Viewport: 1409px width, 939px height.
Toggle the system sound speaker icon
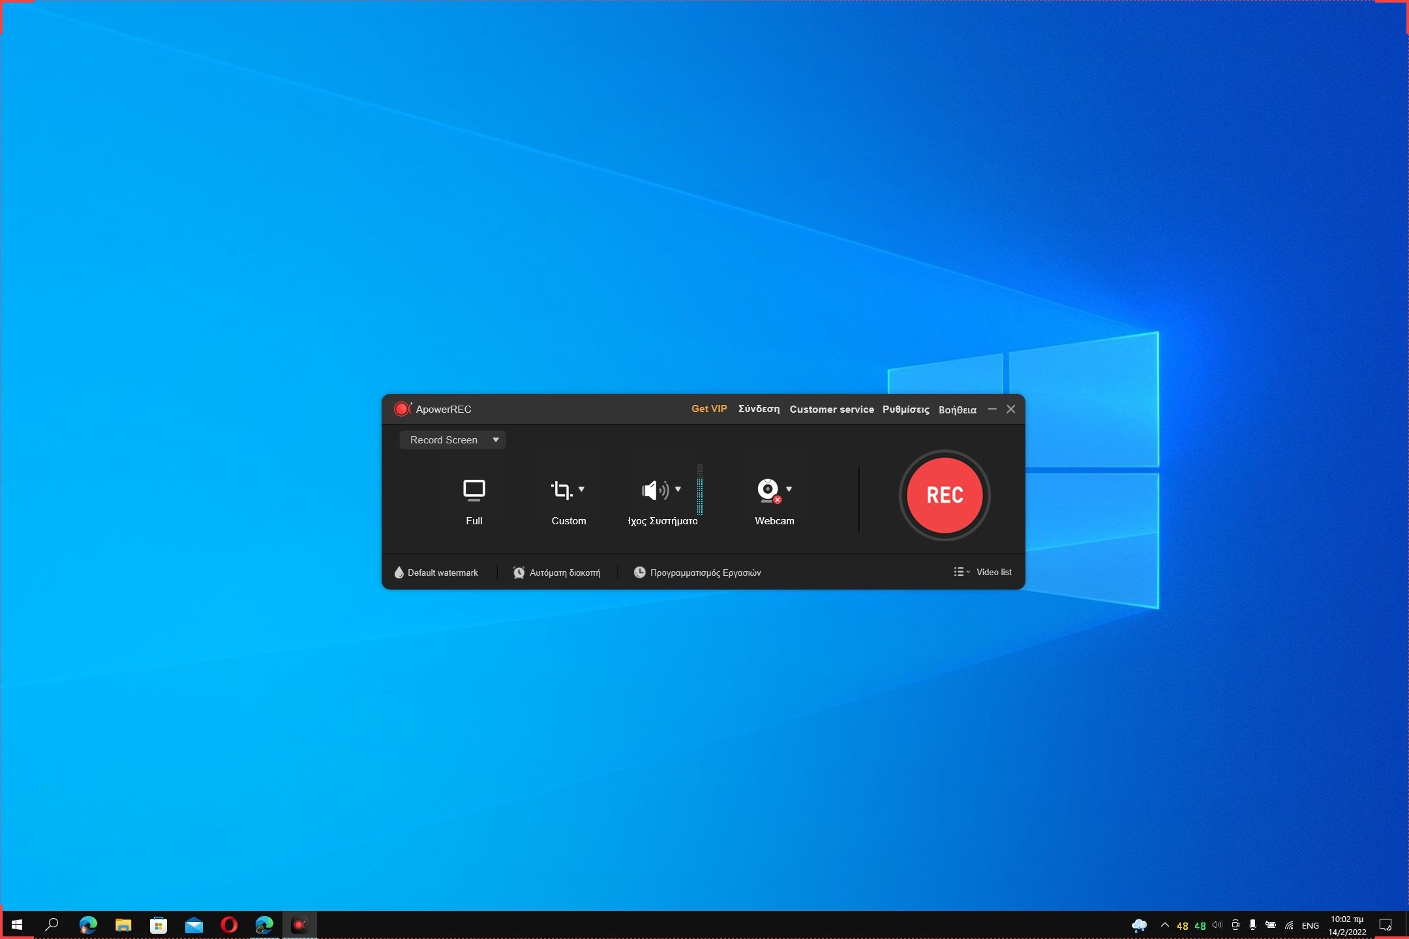click(x=654, y=490)
